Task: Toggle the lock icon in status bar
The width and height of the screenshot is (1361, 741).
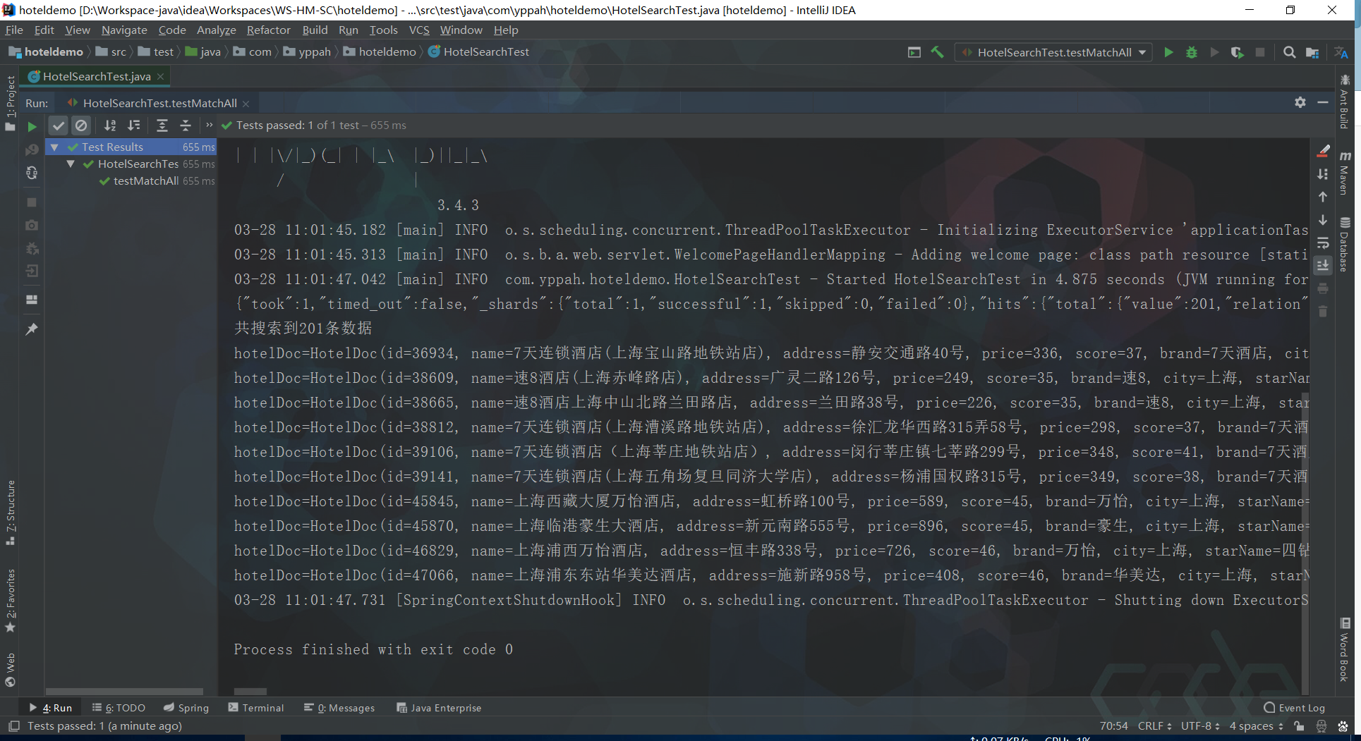Action: [x=1298, y=726]
